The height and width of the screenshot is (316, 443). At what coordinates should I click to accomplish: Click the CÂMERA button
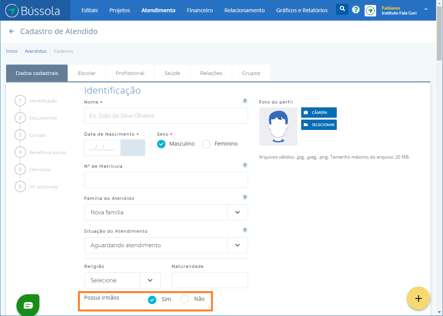pos(319,113)
